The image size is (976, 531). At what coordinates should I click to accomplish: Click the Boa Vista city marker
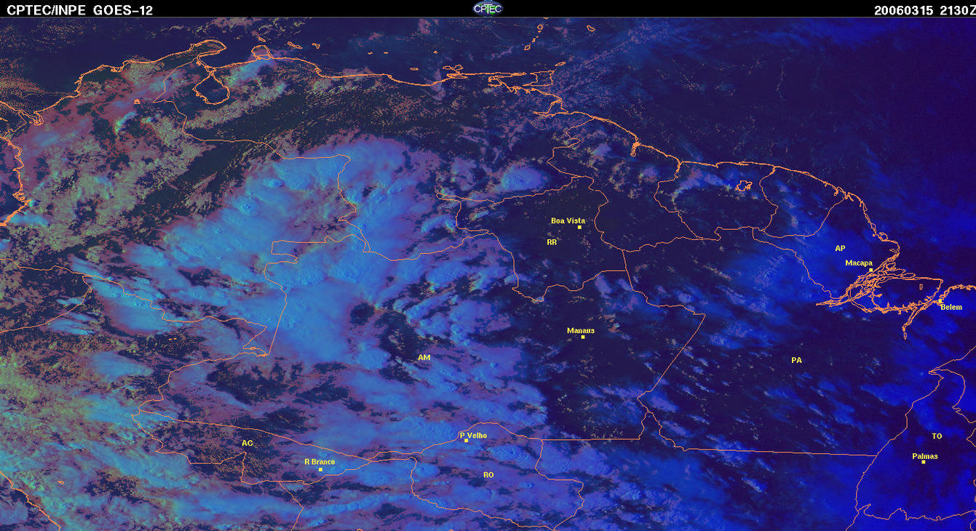pos(579,227)
